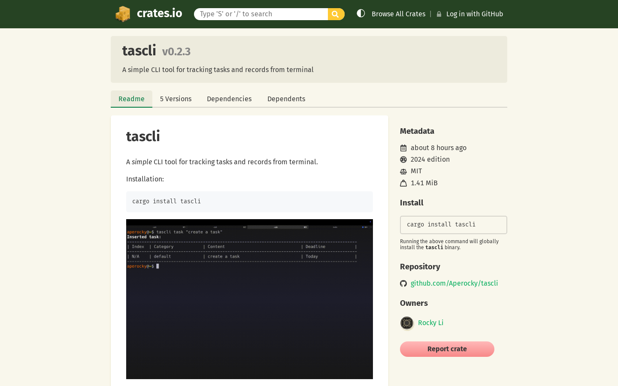Viewport: 618px width, 386px height.
Task: Click the crate size weight icon
Action: [403, 183]
